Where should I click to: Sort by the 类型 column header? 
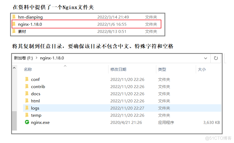pos(162,70)
